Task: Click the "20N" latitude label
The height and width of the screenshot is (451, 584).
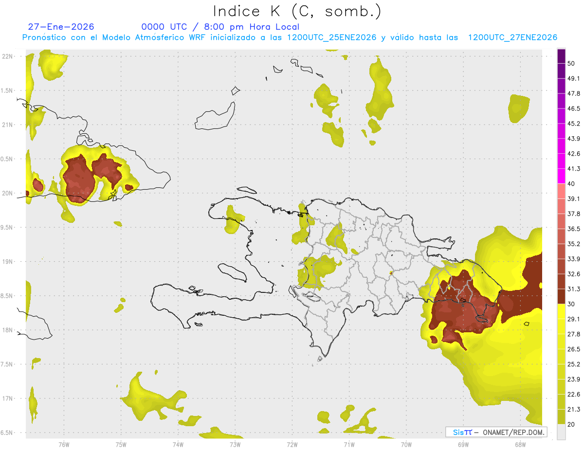Action: coord(8,193)
